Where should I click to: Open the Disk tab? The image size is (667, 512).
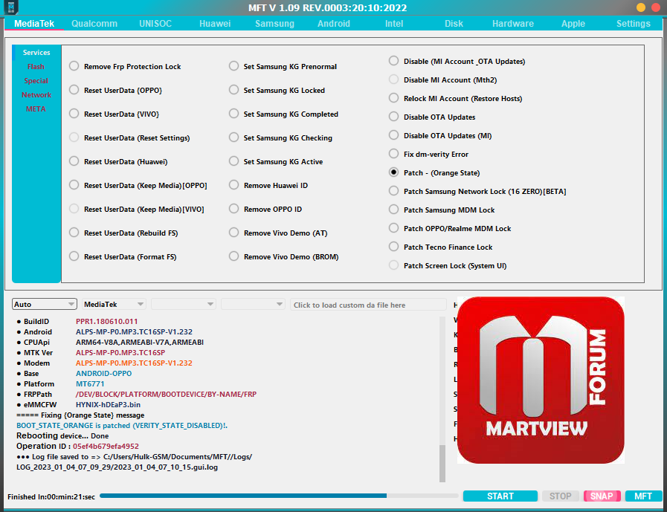[x=454, y=24]
